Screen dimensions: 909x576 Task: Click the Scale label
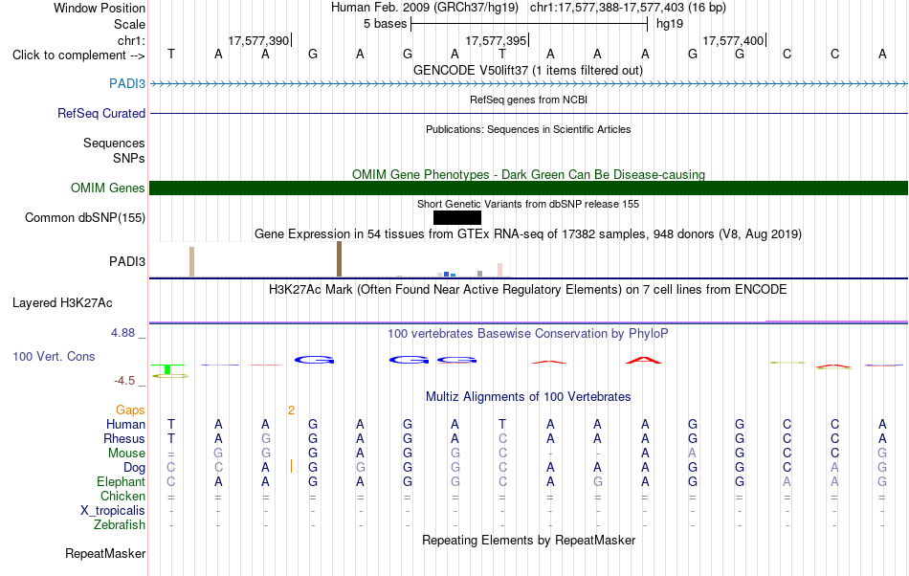point(129,24)
